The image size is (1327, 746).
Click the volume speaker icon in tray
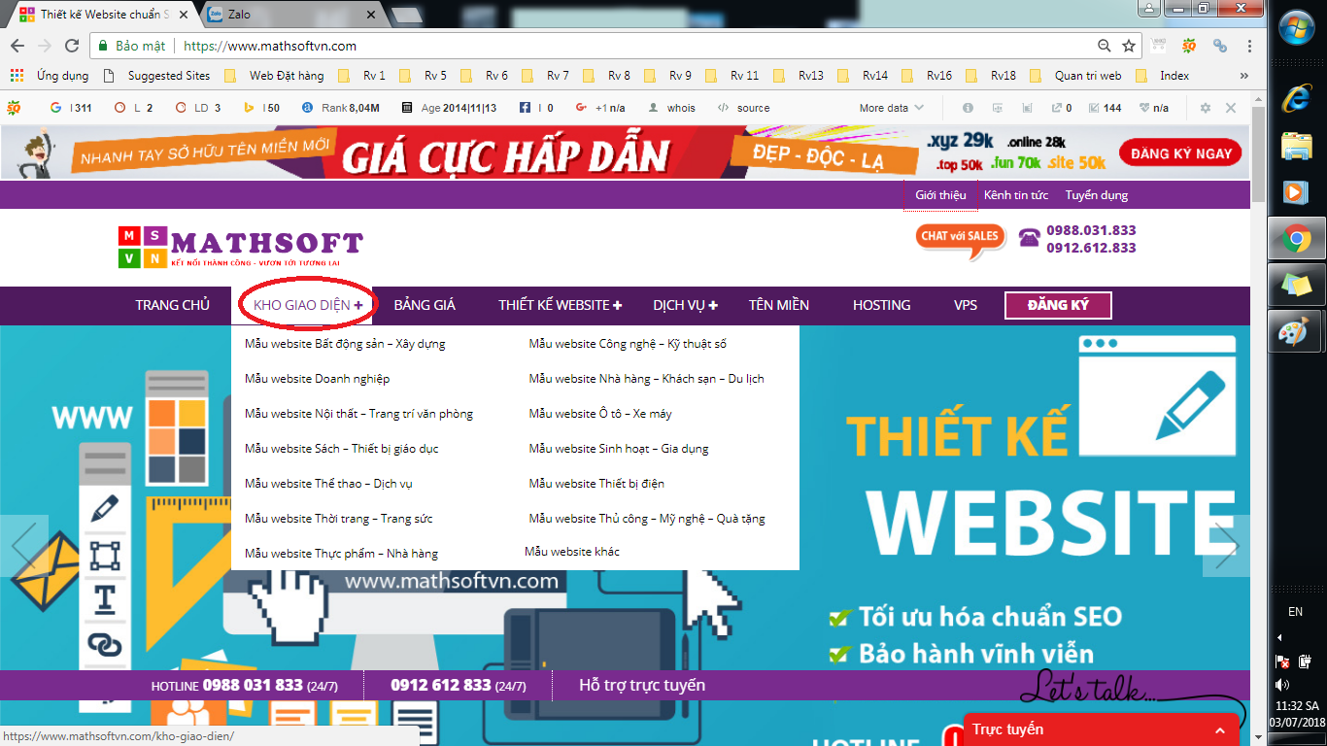point(1281,685)
